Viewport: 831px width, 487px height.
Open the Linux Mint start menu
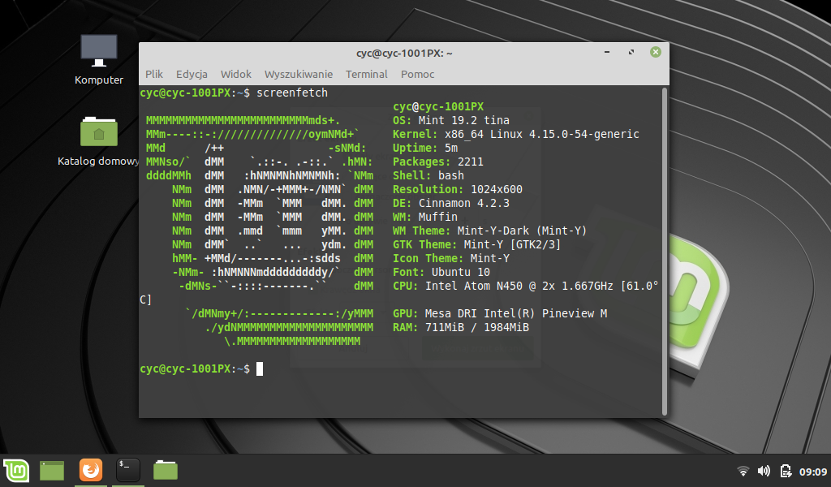(16, 470)
